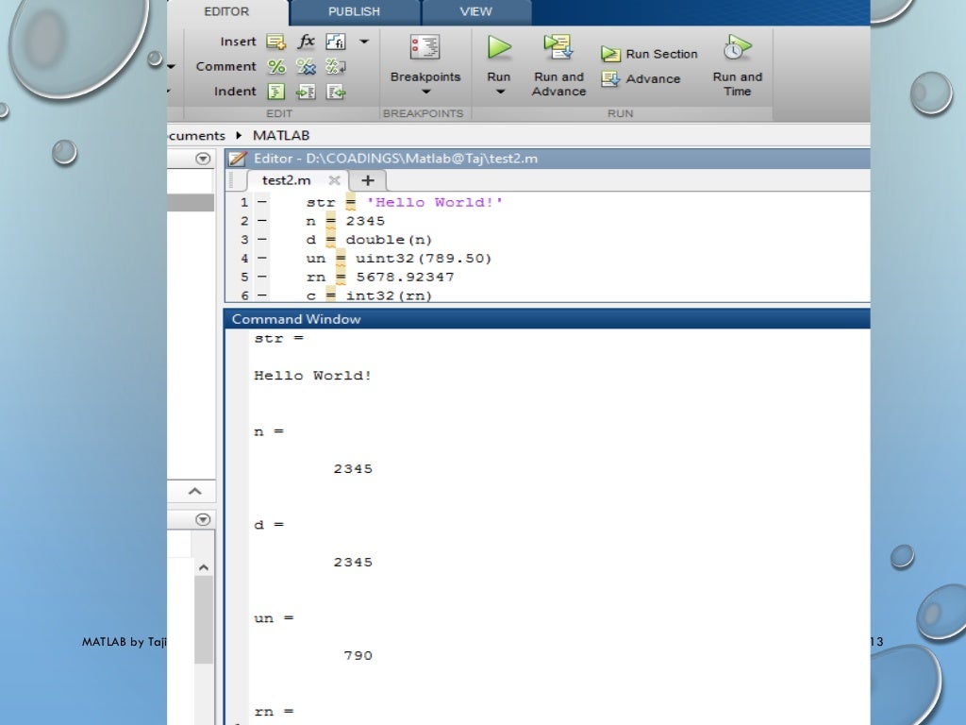This screenshot has height=725, width=966.
Task: Click the insert function fx icon
Action: pyautogui.click(x=307, y=42)
